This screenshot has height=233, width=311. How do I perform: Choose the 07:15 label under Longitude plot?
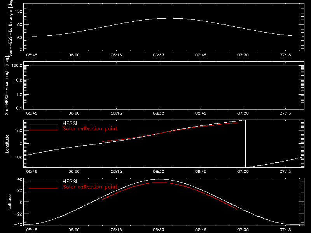[x=285, y=172]
